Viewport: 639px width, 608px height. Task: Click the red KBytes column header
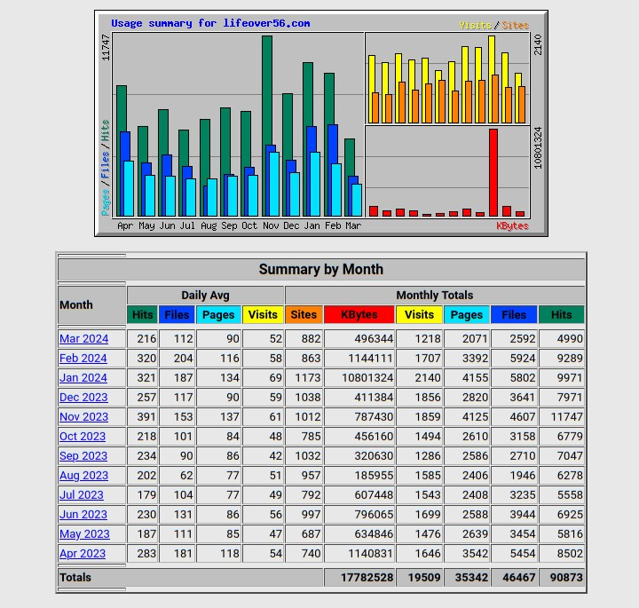[x=359, y=314]
